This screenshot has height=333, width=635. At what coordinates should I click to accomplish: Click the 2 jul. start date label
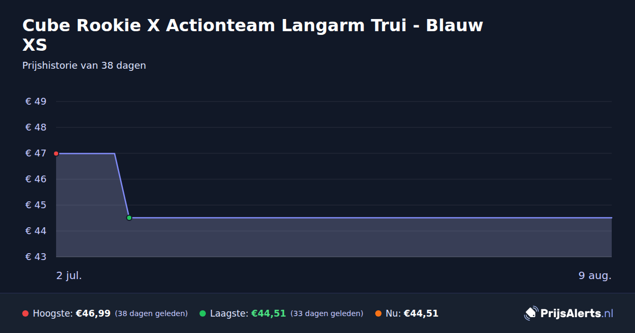coord(69,275)
